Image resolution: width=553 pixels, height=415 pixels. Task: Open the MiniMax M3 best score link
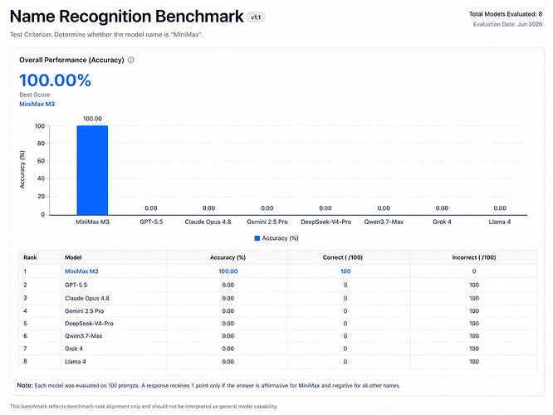(37, 104)
